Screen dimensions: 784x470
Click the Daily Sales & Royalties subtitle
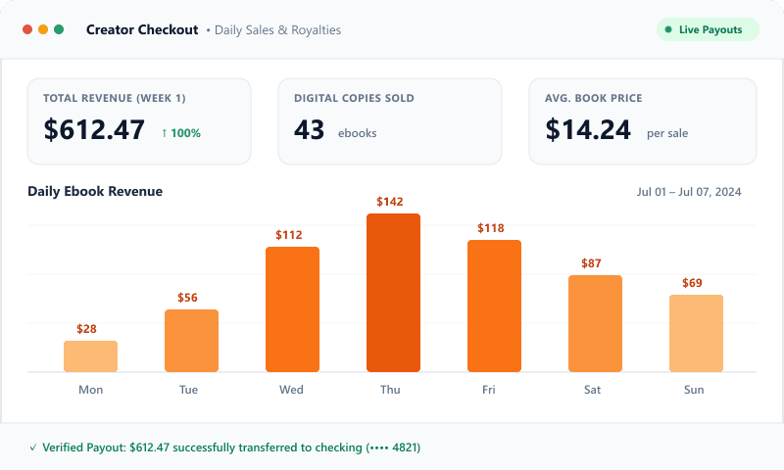(277, 30)
